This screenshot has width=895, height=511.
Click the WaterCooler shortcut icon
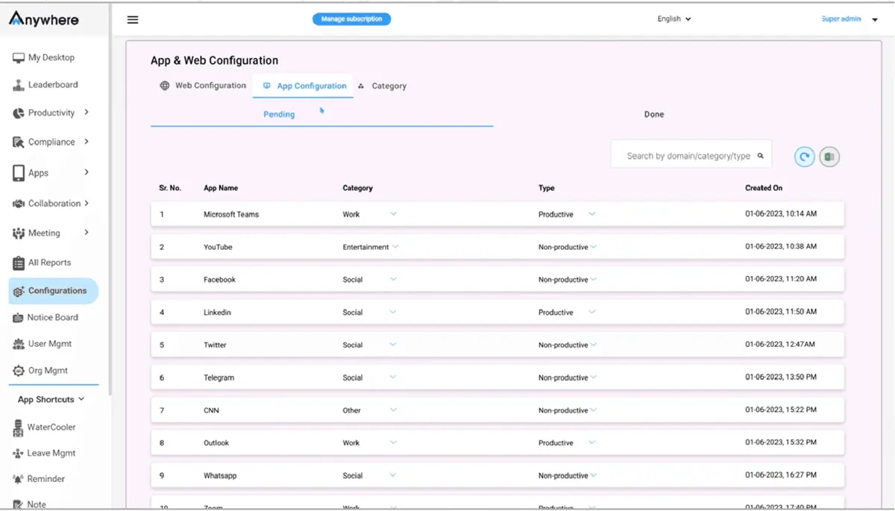[19, 427]
